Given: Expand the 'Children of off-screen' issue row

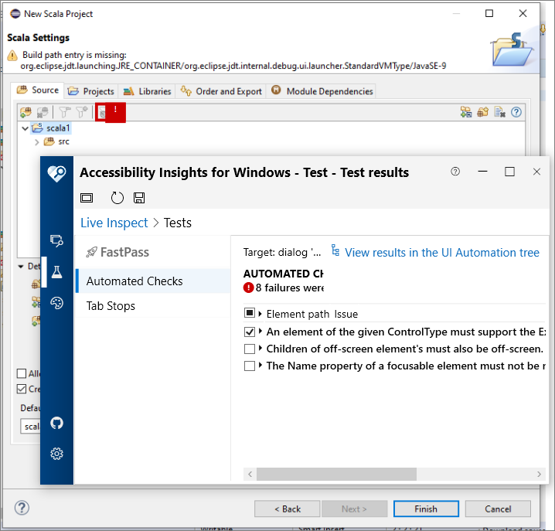Looking at the screenshot, I should pyautogui.click(x=260, y=349).
